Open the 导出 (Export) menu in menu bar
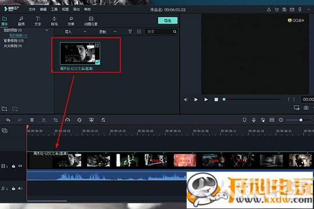Image resolution: width=314 pixels, height=209 pixels. coord(76,9)
